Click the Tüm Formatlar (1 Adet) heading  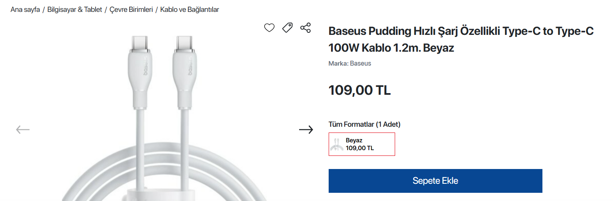(x=364, y=124)
